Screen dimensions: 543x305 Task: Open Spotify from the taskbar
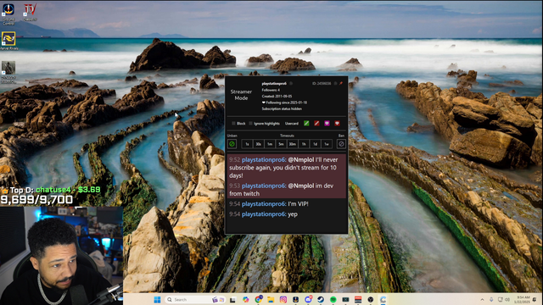tap(333, 300)
